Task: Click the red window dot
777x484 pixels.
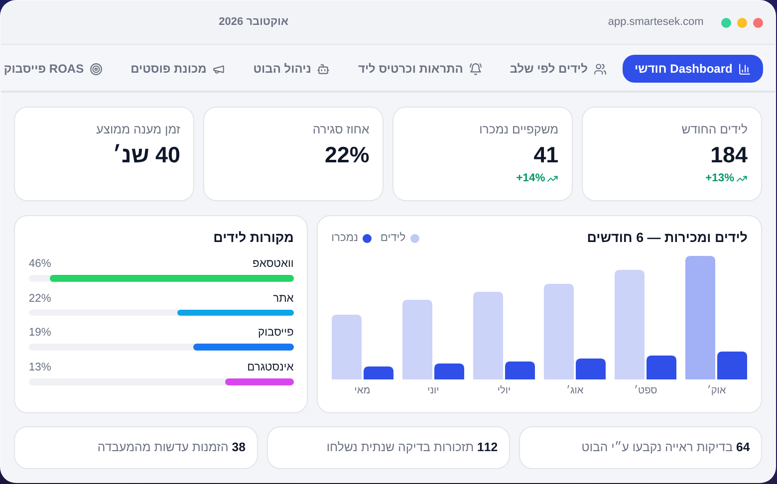Action: point(758,23)
